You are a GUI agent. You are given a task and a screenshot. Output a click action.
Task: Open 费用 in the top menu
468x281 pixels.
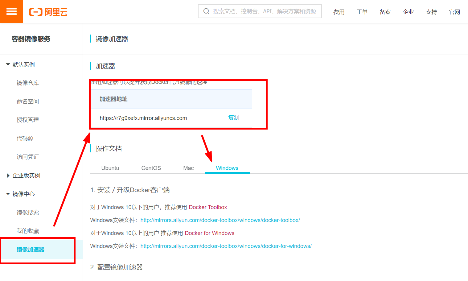339,12
